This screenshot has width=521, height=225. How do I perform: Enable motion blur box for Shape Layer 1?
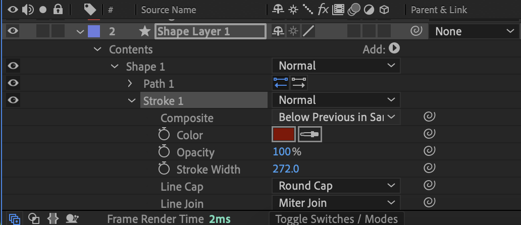point(354,31)
